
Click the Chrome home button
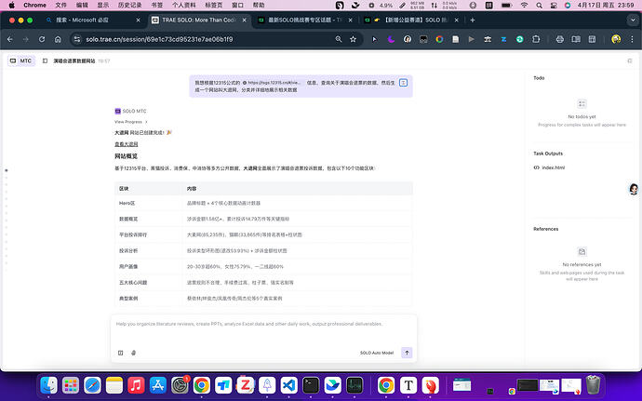58,38
